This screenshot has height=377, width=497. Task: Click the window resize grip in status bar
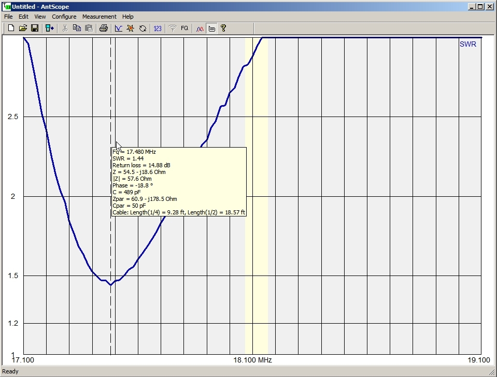pos(492,372)
